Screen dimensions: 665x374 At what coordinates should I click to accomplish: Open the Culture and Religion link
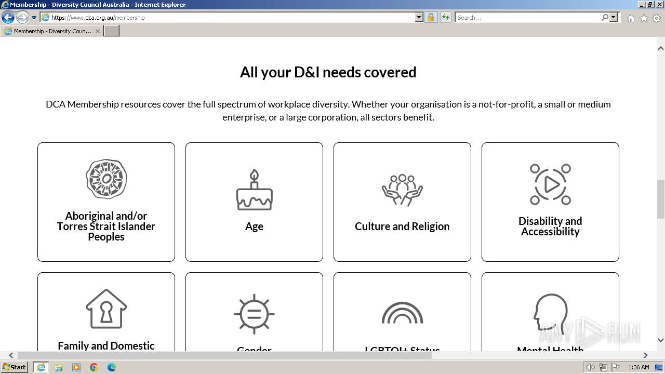point(402,226)
